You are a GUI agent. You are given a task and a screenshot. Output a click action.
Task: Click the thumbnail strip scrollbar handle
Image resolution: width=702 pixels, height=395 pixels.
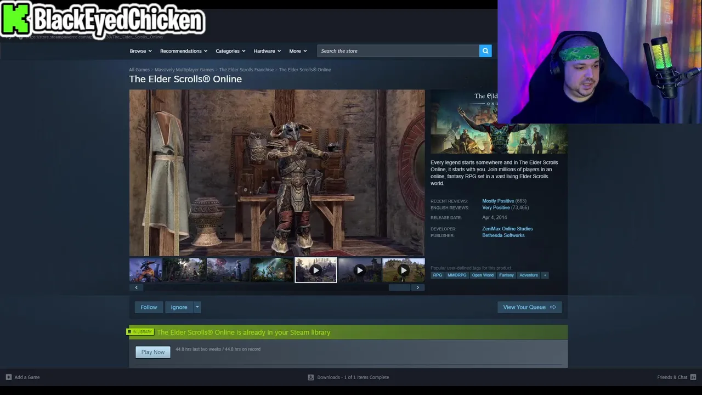tap(399, 287)
